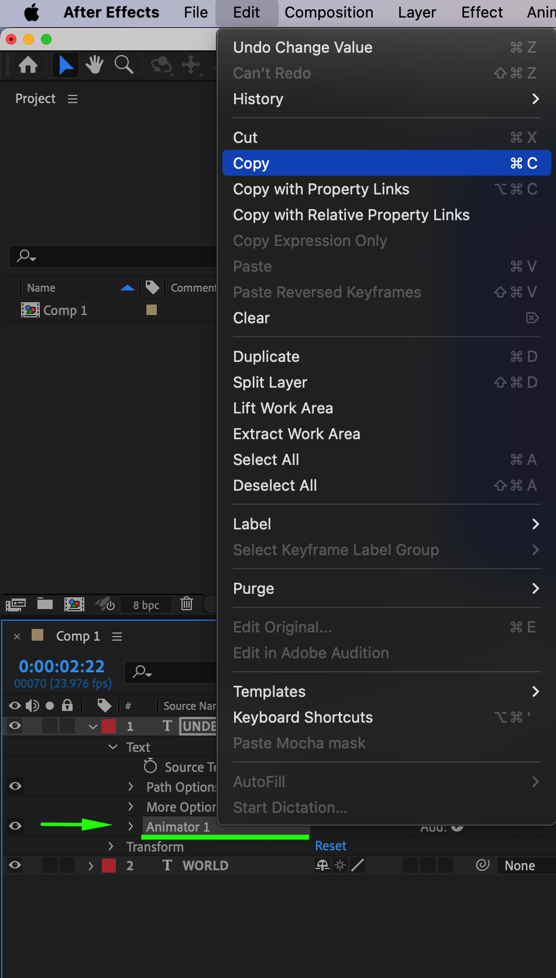Toggle the lock switch on layer 1
The image size is (556, 978).
(x=67, y=726)
